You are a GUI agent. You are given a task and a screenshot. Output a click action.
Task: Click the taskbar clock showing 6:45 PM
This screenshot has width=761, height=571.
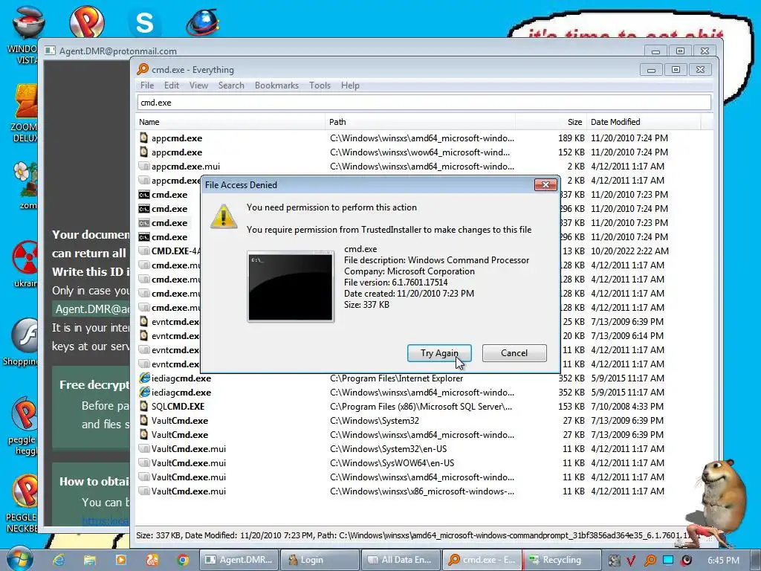(x=723, y=561)
